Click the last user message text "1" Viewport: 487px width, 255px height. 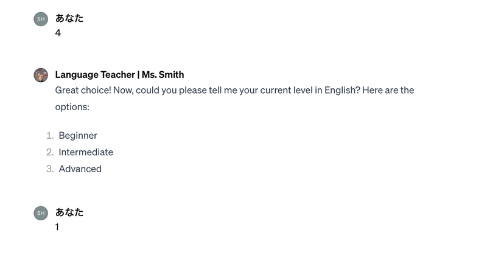coord(57,227)
